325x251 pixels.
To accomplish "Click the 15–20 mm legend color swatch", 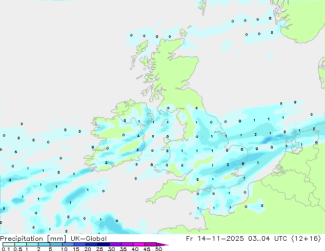I will tap(79, 244).
